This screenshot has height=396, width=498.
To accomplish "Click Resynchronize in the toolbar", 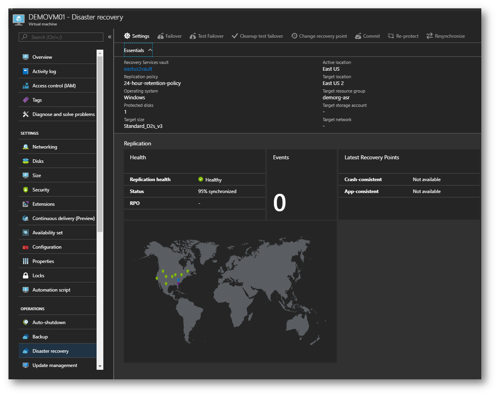I will pos(446,36).
